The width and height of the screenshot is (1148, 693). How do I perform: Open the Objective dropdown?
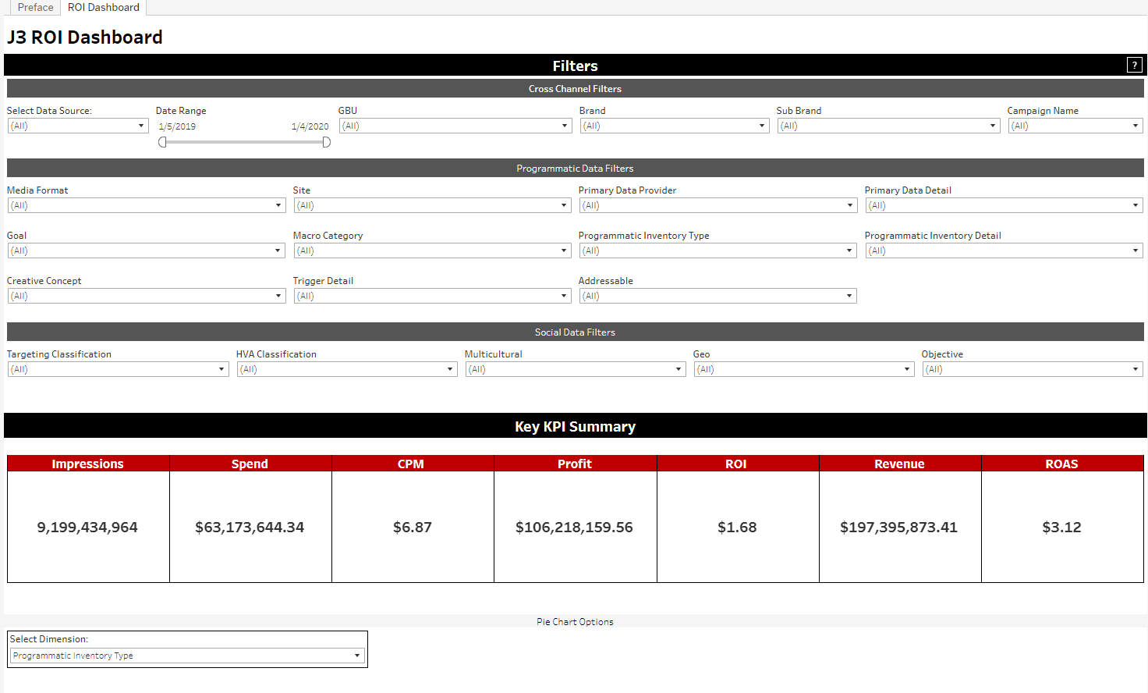pyautogui.click(x=1033, y=369)
